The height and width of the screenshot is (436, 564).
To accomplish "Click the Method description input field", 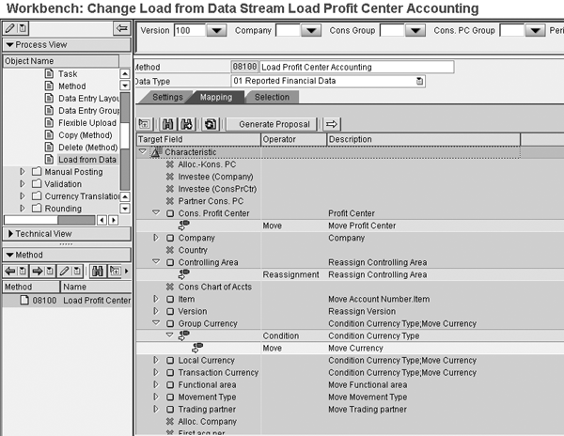I will click(x=357, y=67).
